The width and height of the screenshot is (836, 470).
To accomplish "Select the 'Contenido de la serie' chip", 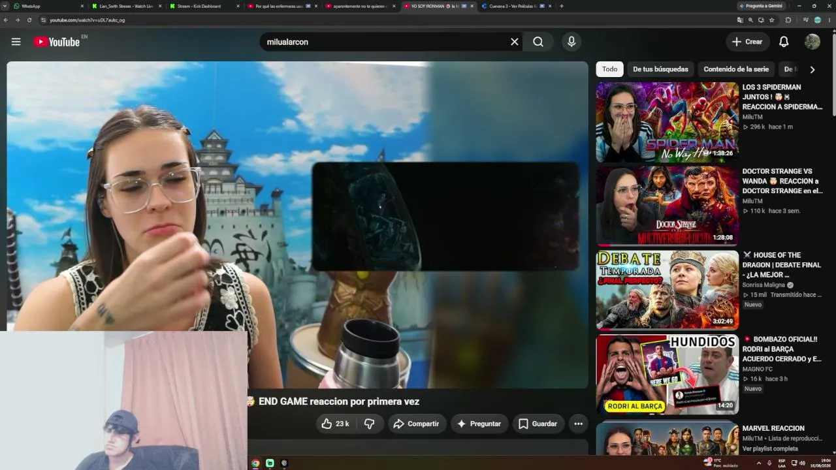I will [736, 69].
